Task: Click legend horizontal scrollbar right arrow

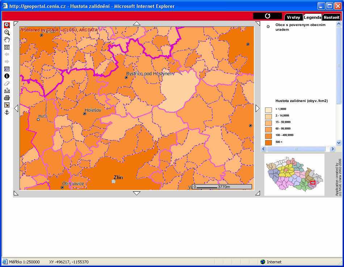Action: 332,149
